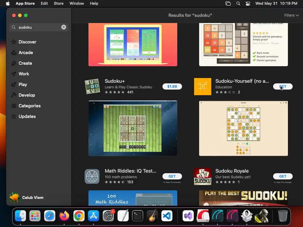Get the Math Riddles app
Image resolution: width=303 pixels, height=227 pixels.
172,176
